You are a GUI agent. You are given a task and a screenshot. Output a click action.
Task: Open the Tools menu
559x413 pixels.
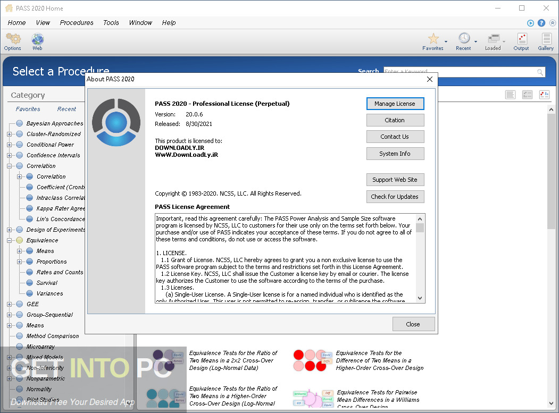111,23
